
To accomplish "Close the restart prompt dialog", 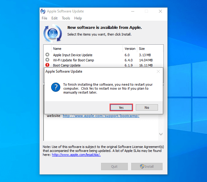I will (158, 71).
